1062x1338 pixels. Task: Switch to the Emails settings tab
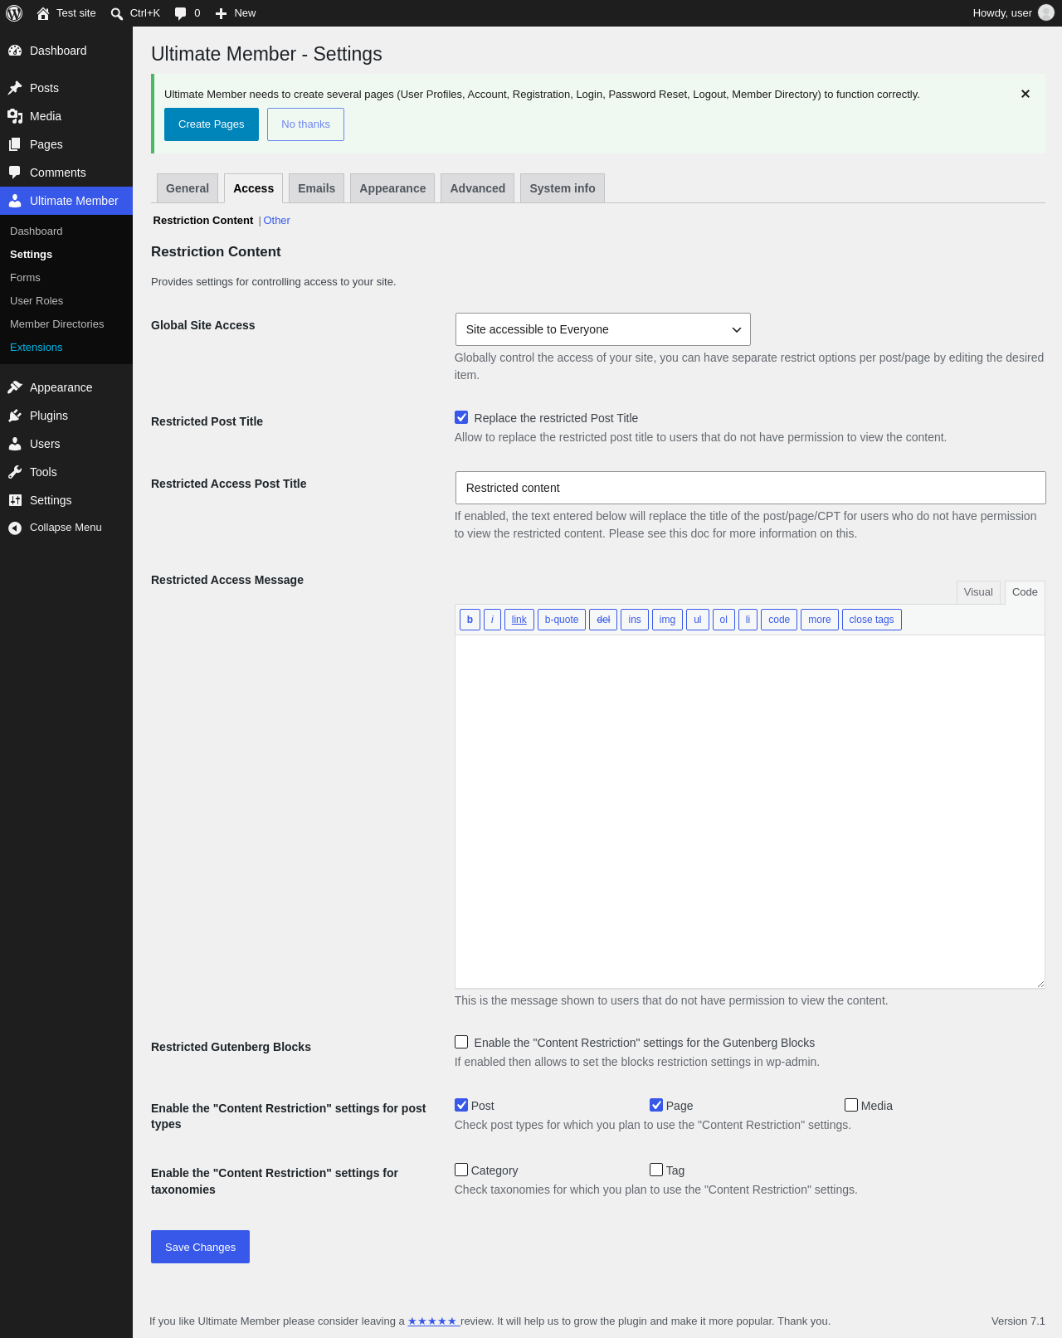(317, 188)
